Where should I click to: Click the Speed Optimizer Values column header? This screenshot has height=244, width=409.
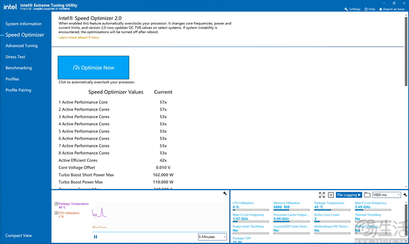pyautogui.click(x=116, y=92)
